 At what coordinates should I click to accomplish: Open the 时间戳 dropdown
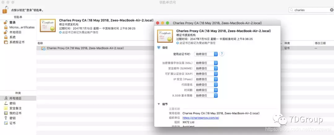pyautogui.click(x=206, y=90)
